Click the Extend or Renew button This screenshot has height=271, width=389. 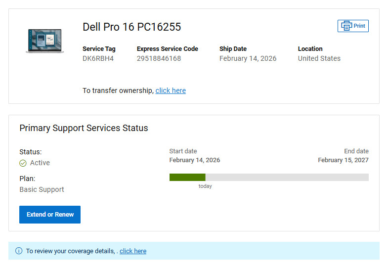[50, 215]
